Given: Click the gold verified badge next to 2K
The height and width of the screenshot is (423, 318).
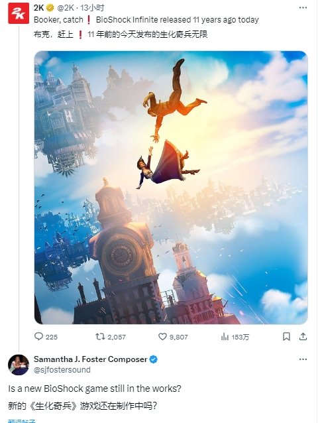Looking at the screenshot, I should 50,8.
